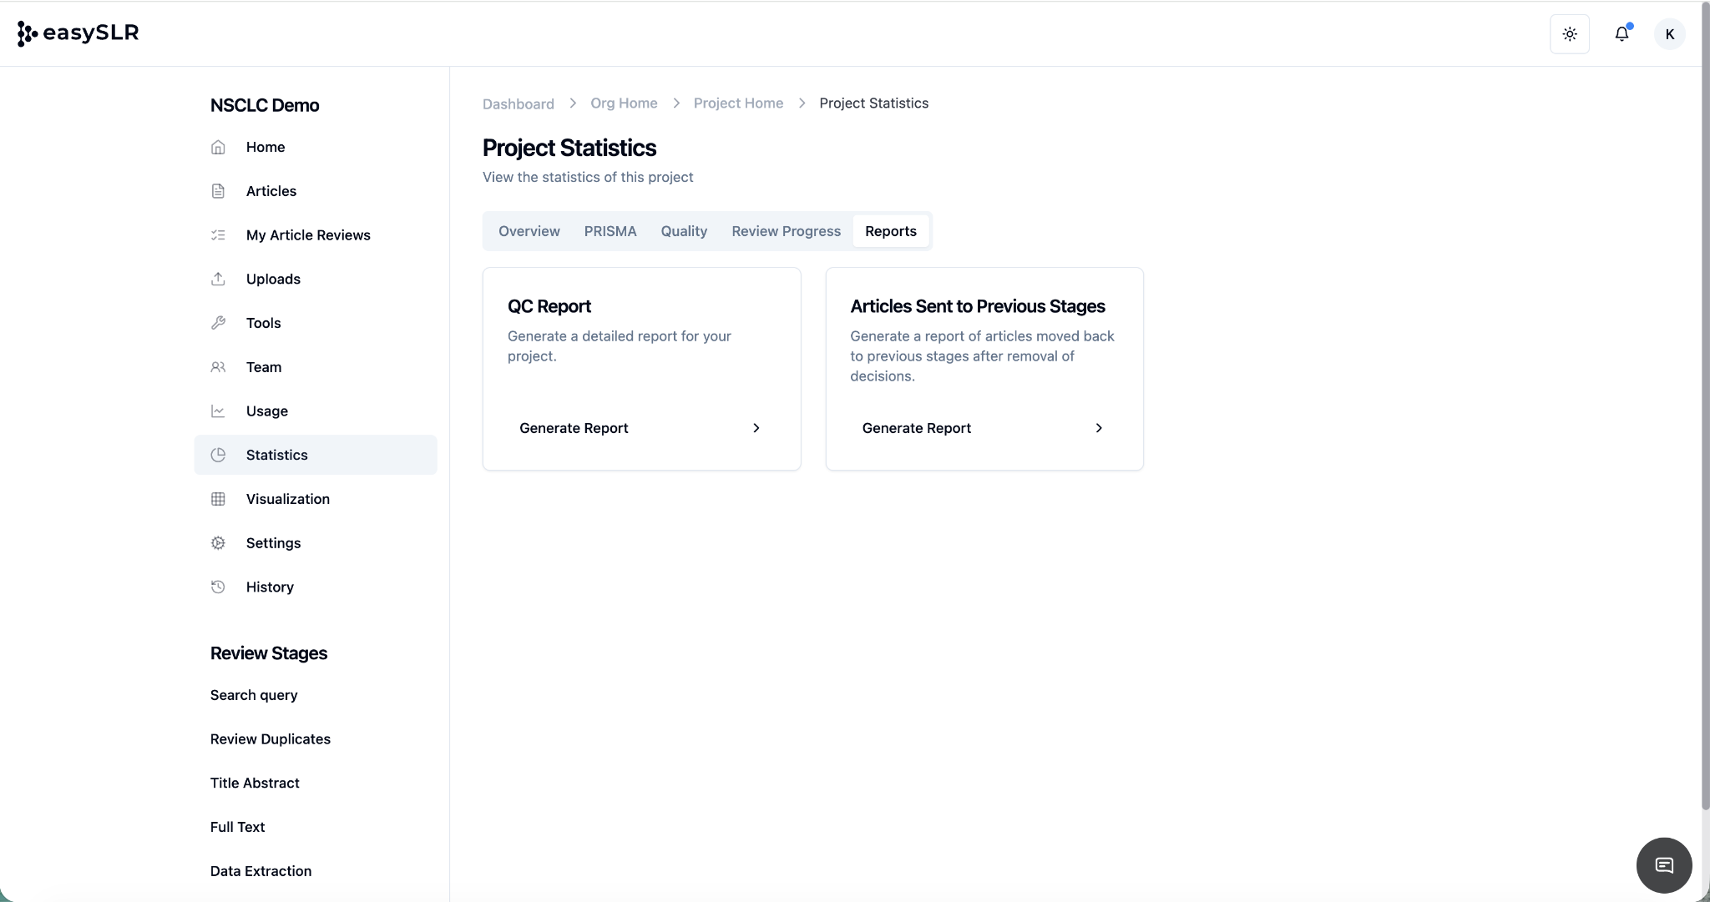
Task: Select the Quality tab
Action: pos(684,231)
